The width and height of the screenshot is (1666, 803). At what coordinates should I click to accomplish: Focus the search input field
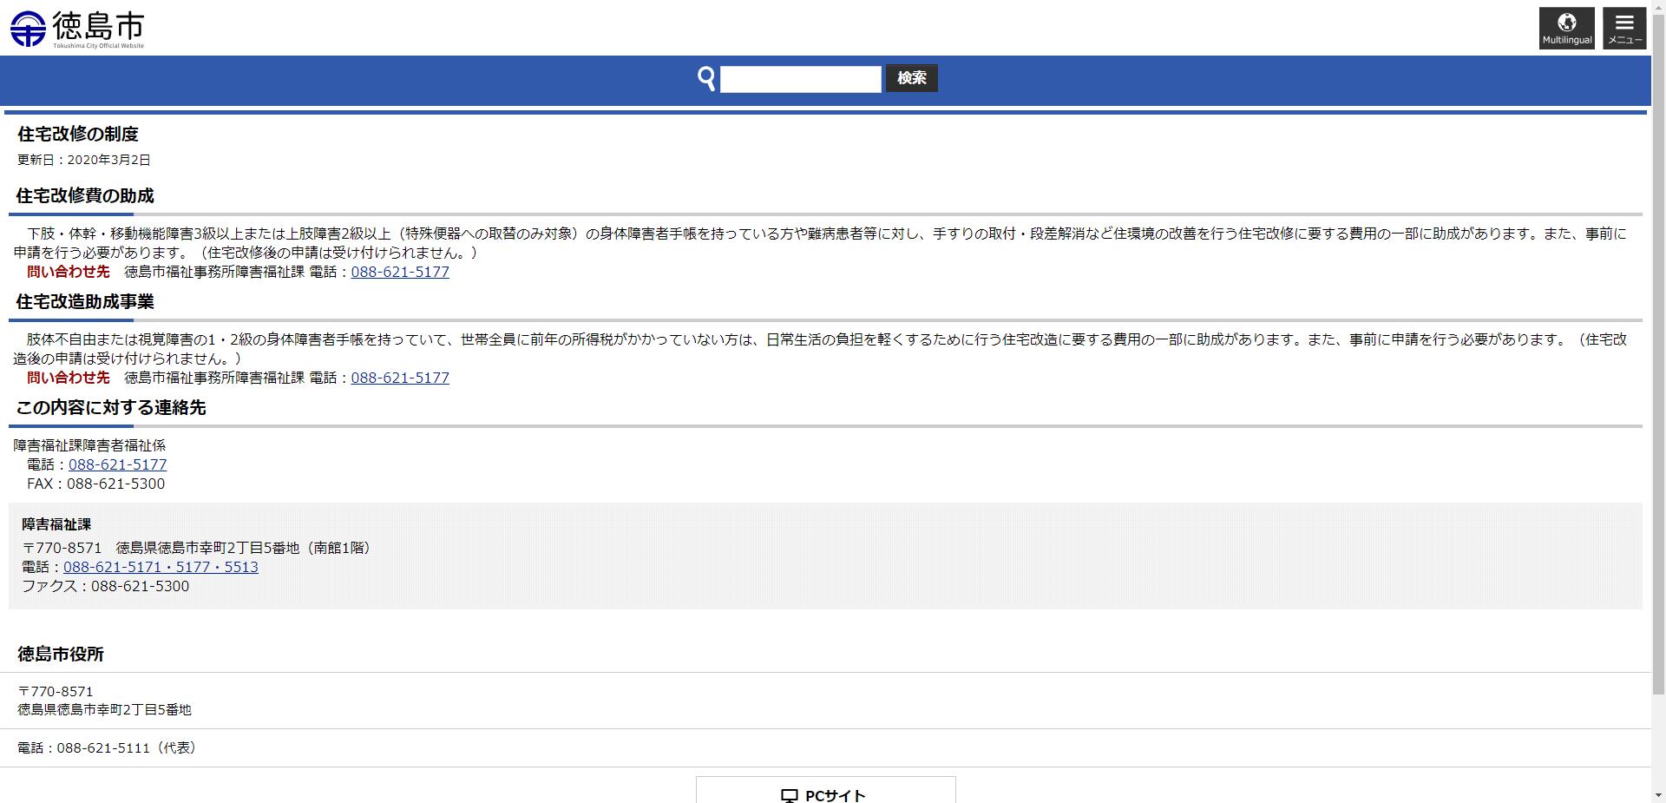[800, 78]
